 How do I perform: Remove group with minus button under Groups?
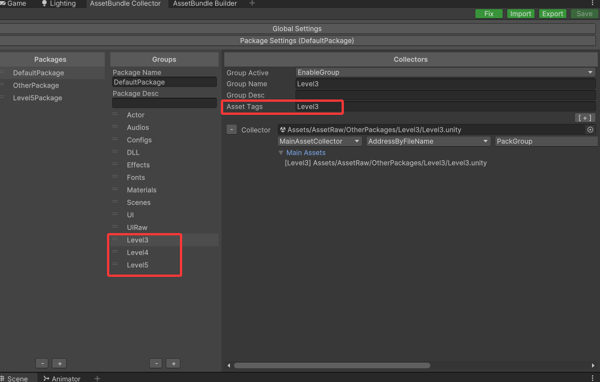pos(156,364)
